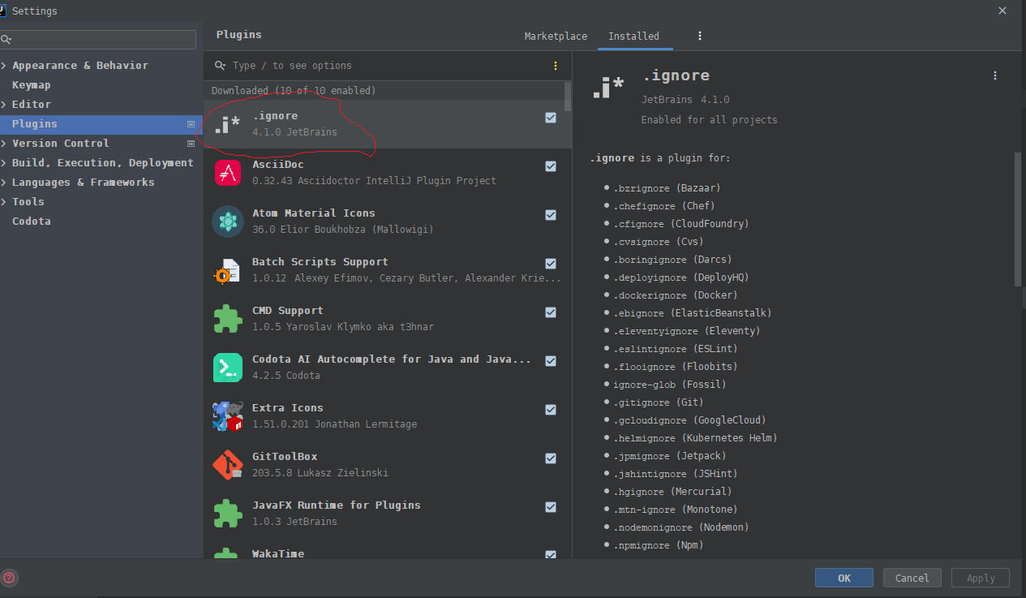Click the '.dockerignore (Docker)' list entry
The height and width of the screenshot is (598, 1026).
point(676,295)
